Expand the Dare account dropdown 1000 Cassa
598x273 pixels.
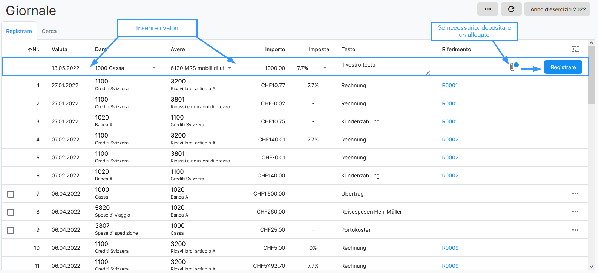(x=154, y=68)
